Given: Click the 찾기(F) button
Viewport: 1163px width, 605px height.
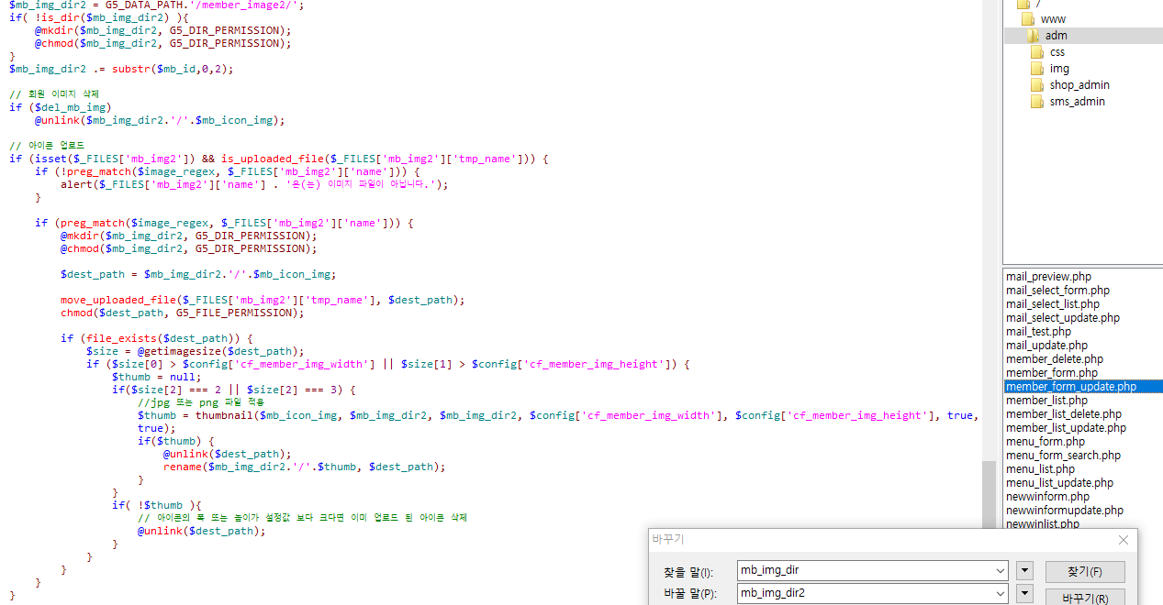Looking at the screenshot, I should pyautogui.click(x=1085, y=572).
